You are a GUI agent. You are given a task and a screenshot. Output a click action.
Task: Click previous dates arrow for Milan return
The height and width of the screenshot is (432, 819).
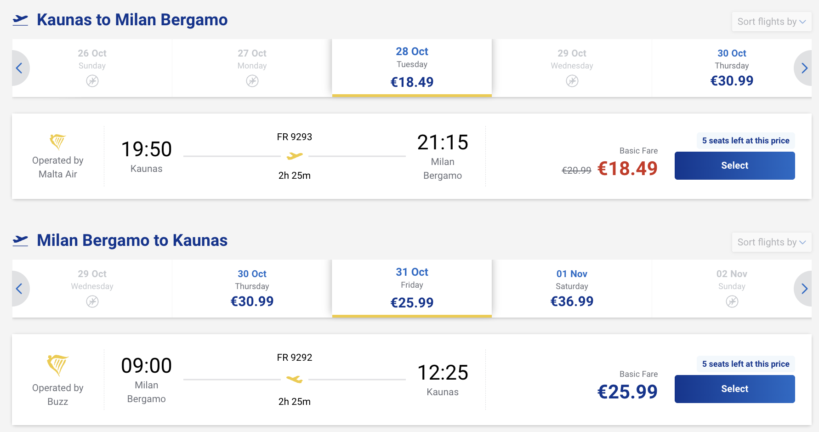(x=20, y=289)
